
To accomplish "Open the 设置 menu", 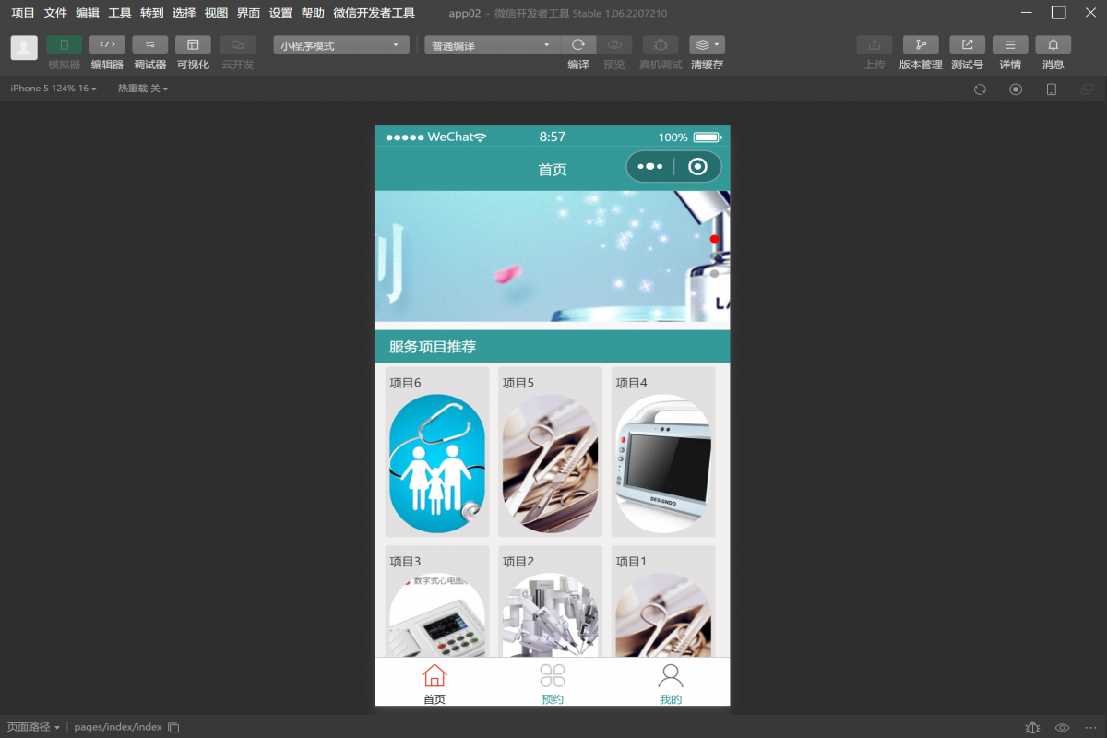I will [x=280, y=13].
